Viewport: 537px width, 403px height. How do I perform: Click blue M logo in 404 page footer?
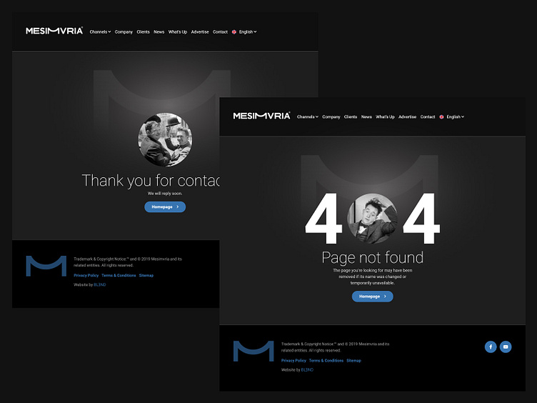click(x=254, y=351)
